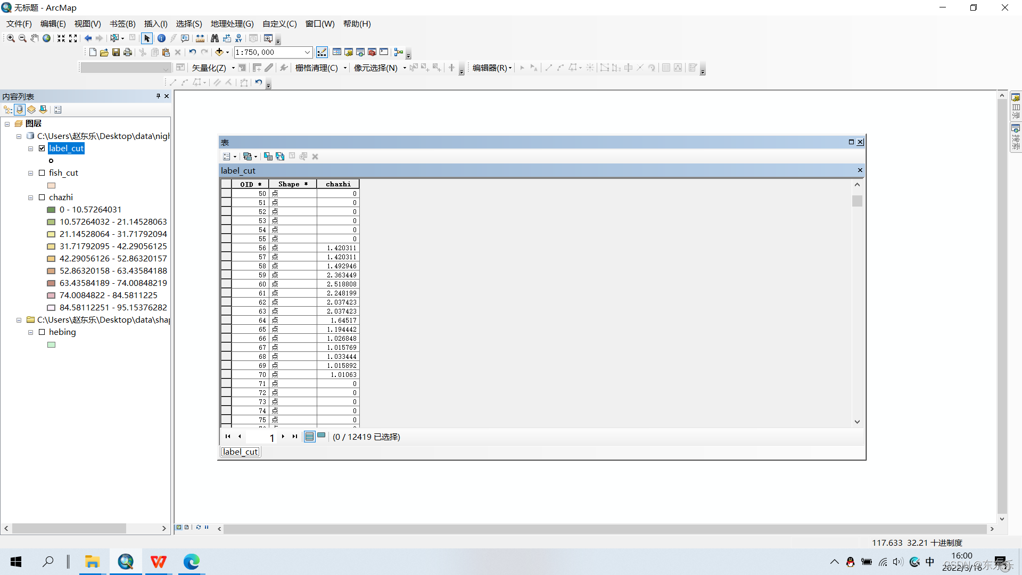Image resolution: width=1022 pixels, height=575 pixels.
Task: Open the map scale dropdown
Action: click(307, 52)
